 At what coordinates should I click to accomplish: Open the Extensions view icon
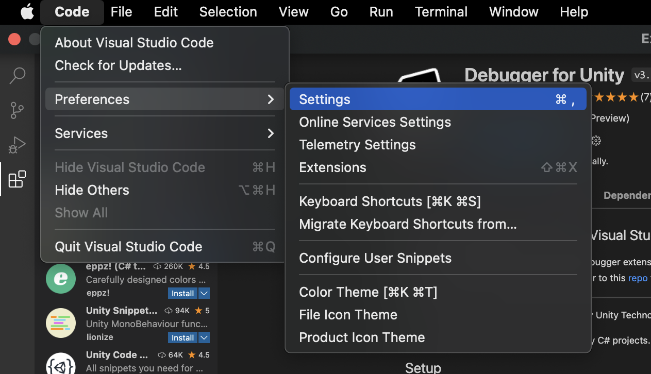[x=18, y=179]
